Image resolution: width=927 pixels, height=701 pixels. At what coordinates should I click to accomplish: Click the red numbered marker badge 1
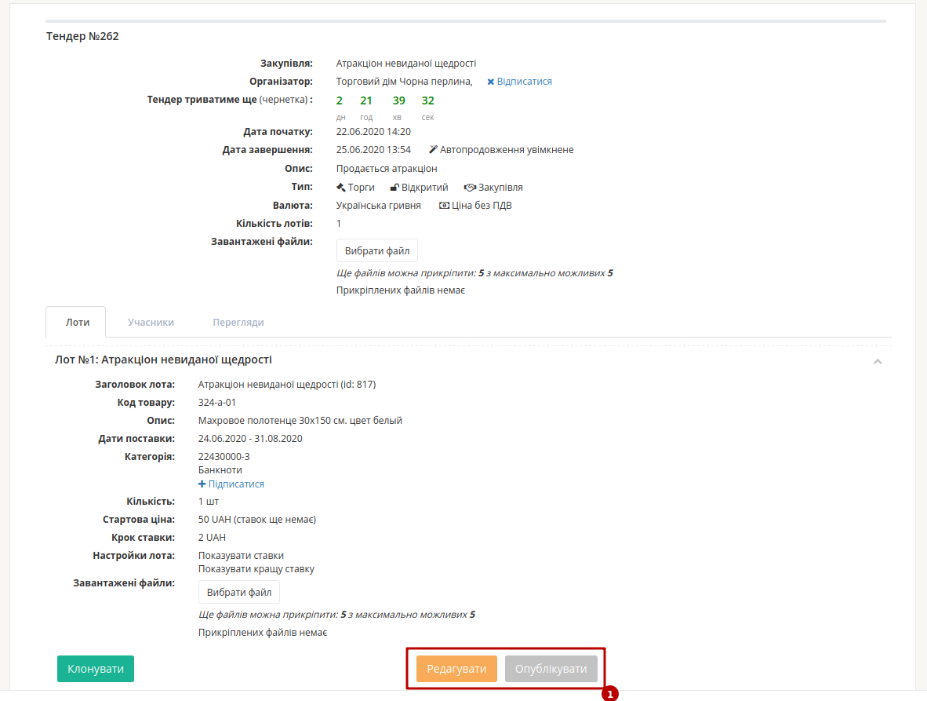610,694
